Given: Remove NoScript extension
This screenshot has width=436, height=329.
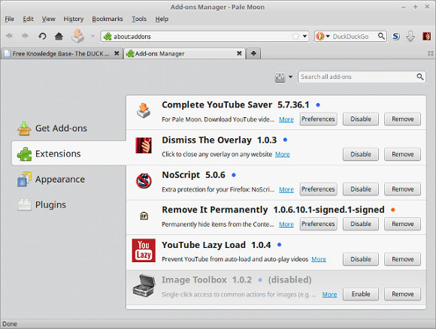Looking at the screenshot, I should [x=403, y=189].
